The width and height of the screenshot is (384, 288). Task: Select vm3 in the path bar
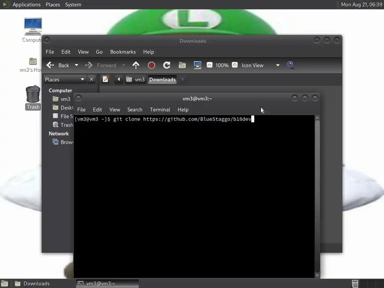pyautogui.click(x=135, y=79)
